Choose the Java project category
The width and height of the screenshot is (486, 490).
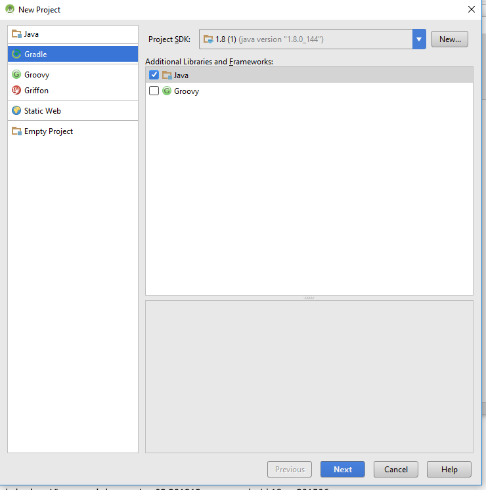73,33
